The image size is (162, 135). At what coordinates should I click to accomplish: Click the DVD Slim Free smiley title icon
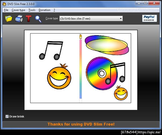point(4,4)
